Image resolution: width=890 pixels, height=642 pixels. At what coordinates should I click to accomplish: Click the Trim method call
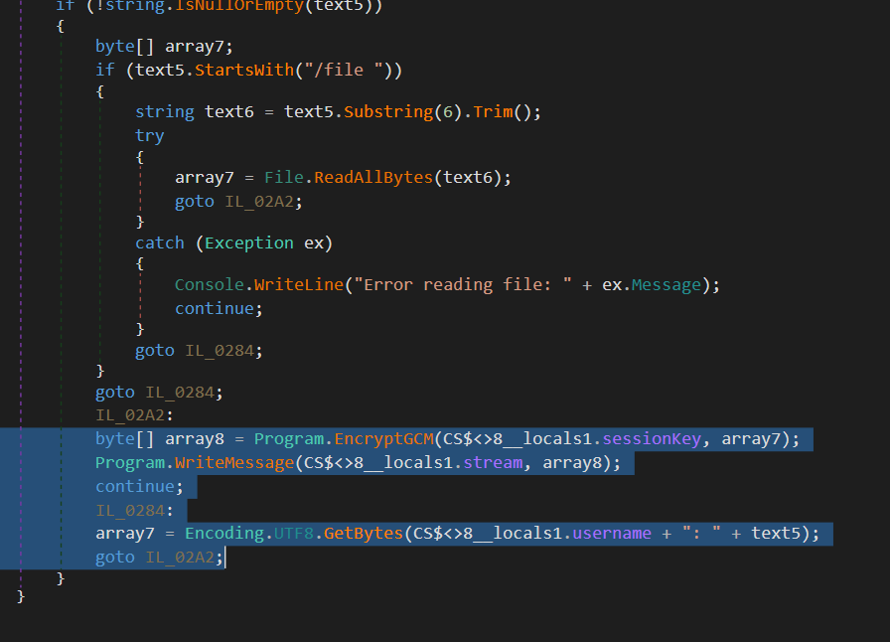click(x=493, y=111)
